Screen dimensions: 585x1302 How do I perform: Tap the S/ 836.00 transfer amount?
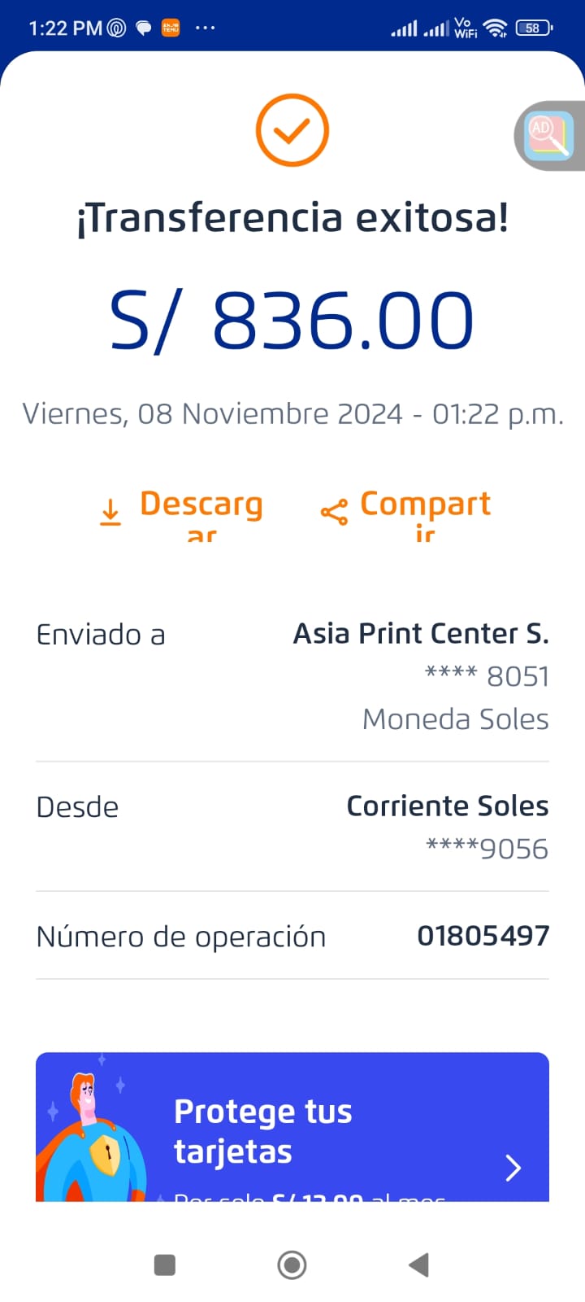pos(292,321)
